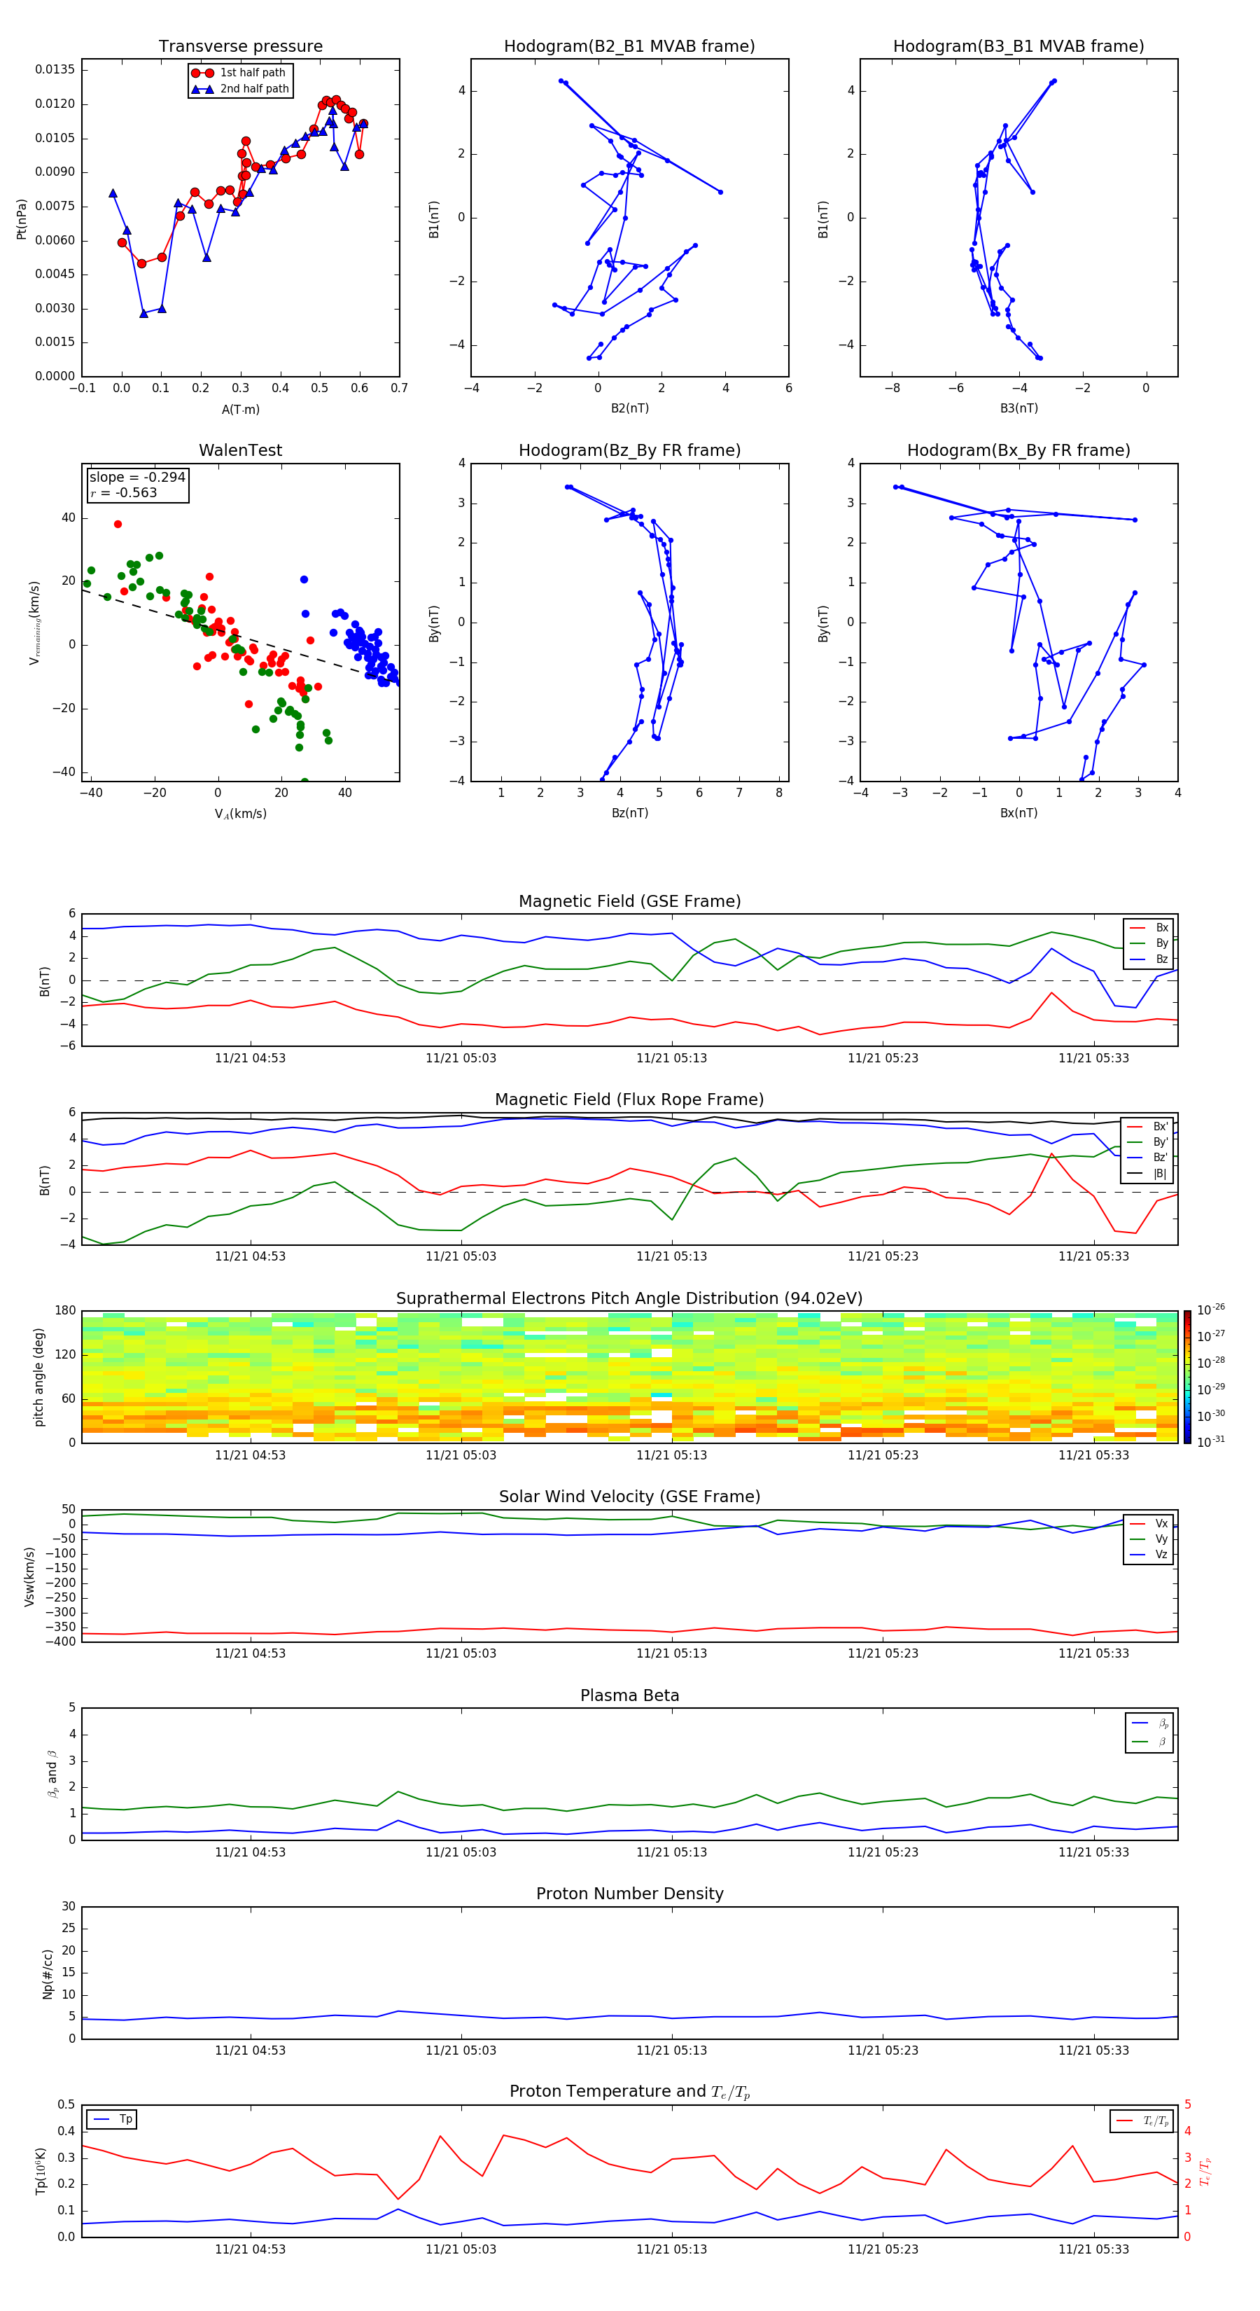Click the Suprathermal Electrons Pitch Angle Distribution title

tap(629, 1299)
